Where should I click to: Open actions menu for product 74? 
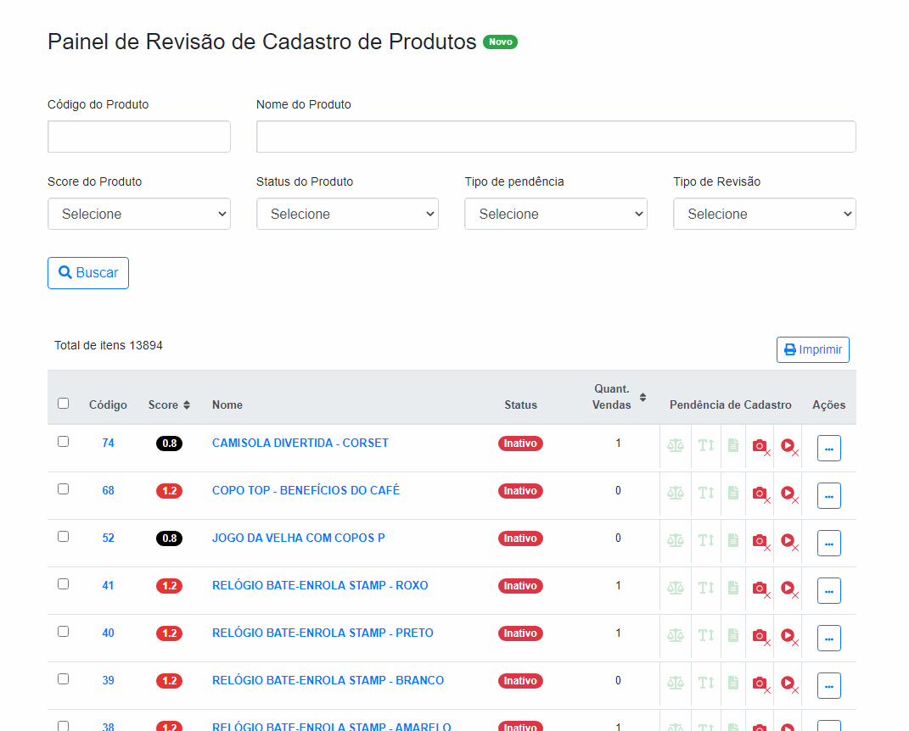[x=829, y=449]
